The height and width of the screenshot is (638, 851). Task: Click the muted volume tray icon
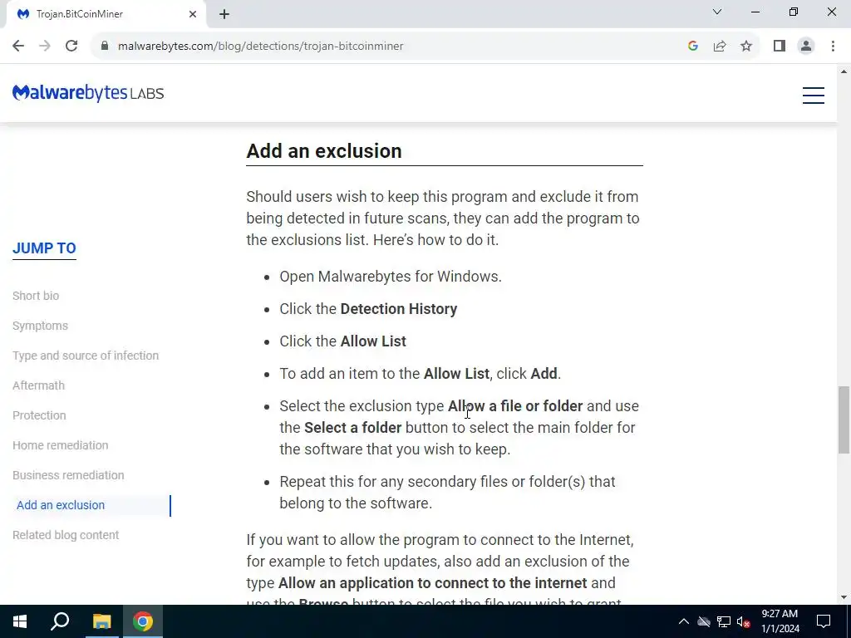click(x=744, y=621)
